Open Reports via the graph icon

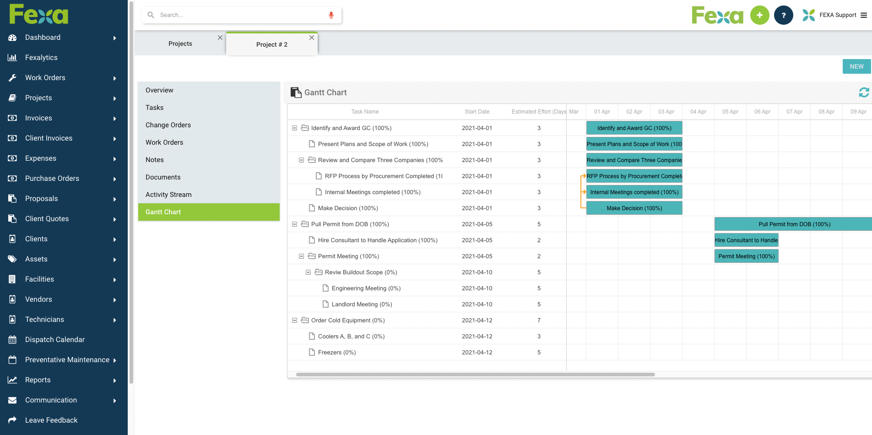(12, 380)
